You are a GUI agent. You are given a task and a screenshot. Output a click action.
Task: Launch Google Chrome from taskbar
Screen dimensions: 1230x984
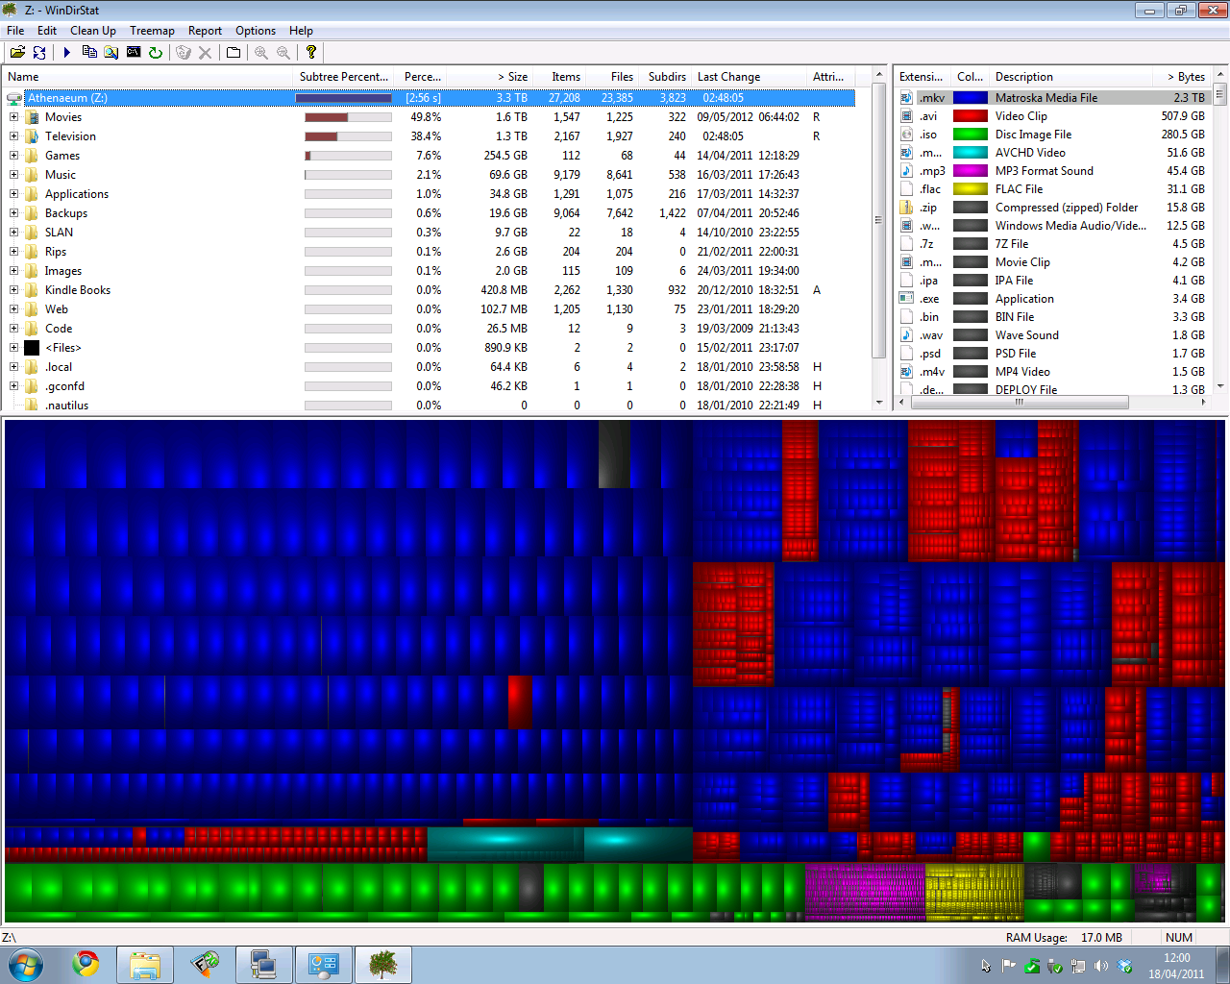tap(86, 964)
